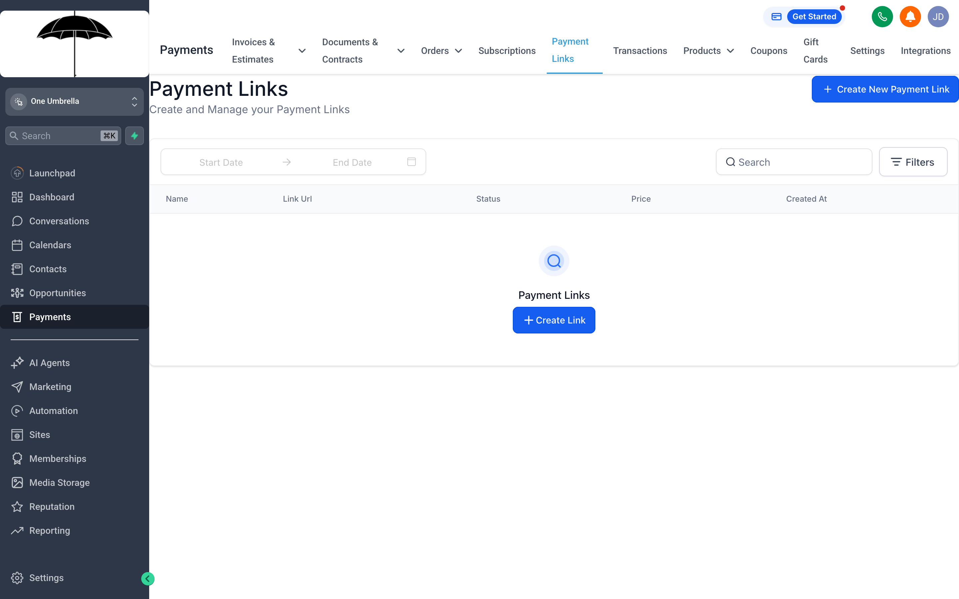Click the Launchpad sidebar icon
Screen dimensions: 959x599
[x=17, y=173]
